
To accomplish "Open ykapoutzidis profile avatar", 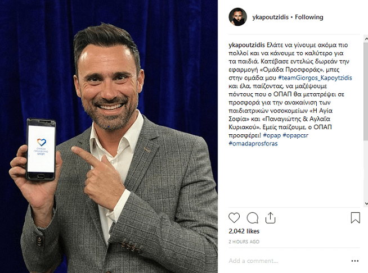I will (x=238, y=17).
